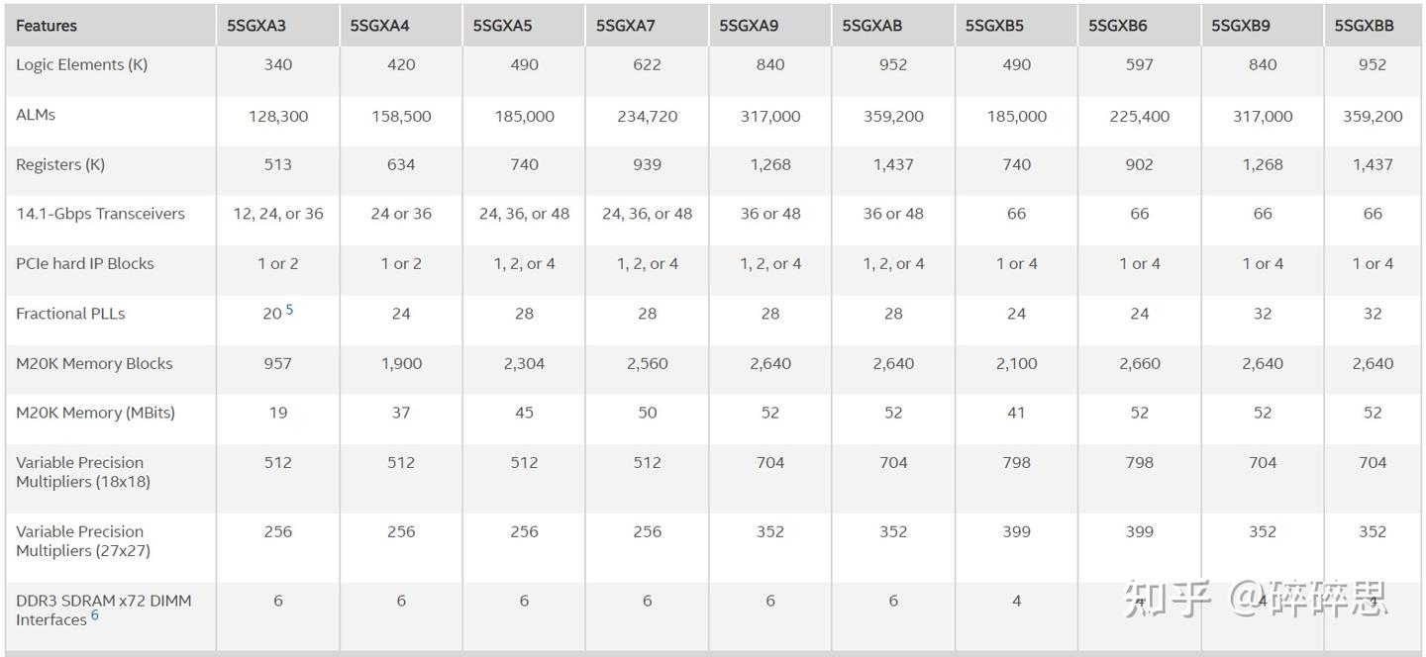Open footnote 6 beside DDR3 SDRAM DIMM Interfaces
The width and height of the screenshot is (1426, 657).
click(x=95, y=615)
